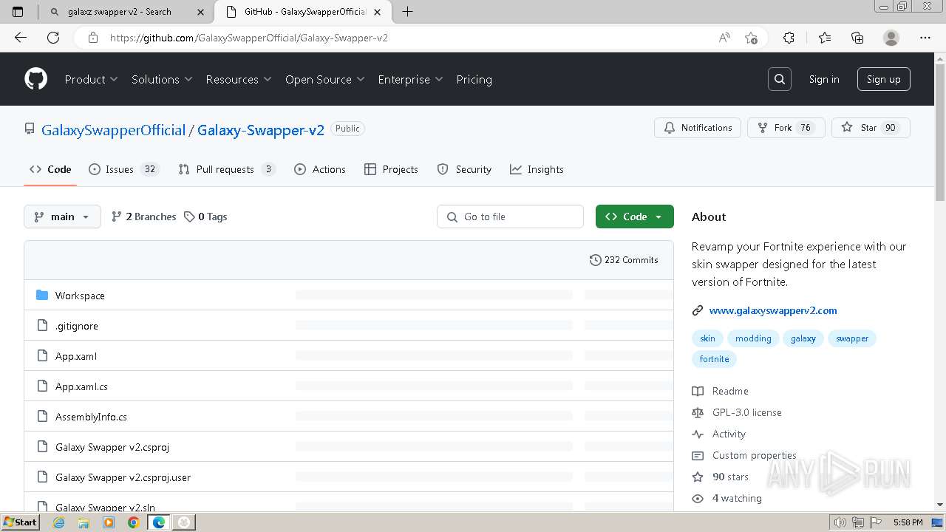946x532 pixels.
Task: Switch to the Actions tab
Action: tap(320, 169)
